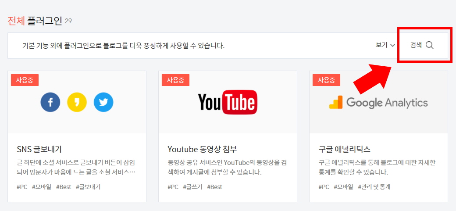
Task: Click the Twitter bird icon
Action: click(x=103, y=103)
